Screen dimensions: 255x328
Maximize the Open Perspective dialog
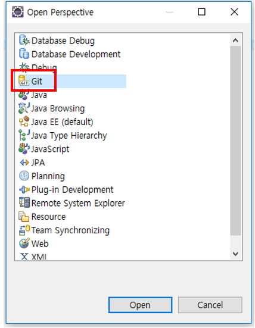[201, 12]
